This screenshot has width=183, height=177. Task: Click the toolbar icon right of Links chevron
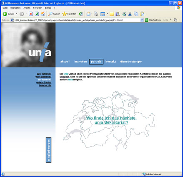(x=175, y=20)
